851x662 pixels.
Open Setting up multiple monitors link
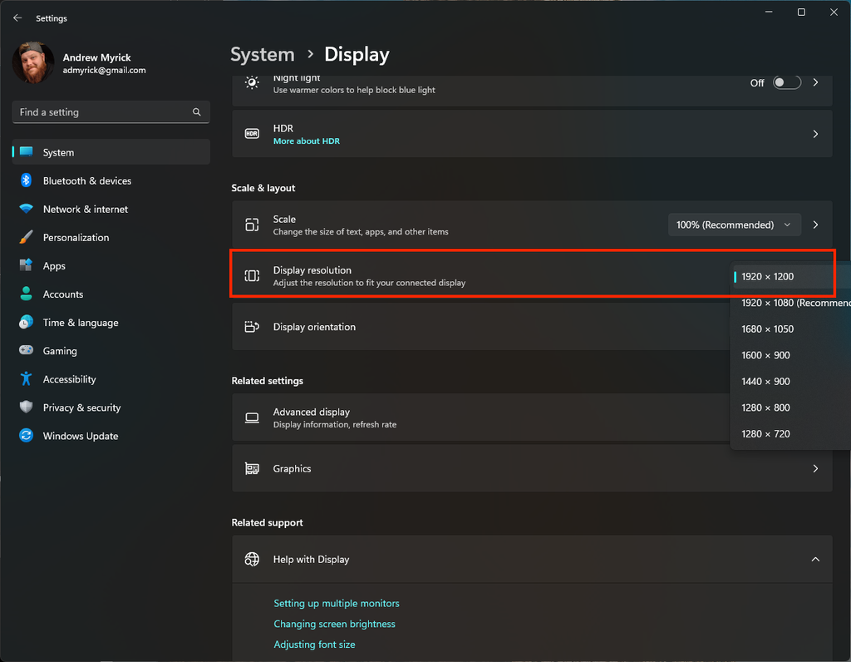coord(336,603)
